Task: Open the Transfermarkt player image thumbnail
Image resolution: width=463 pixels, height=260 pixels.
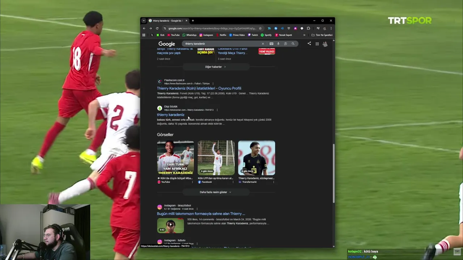Action: (x=256, y=158)
